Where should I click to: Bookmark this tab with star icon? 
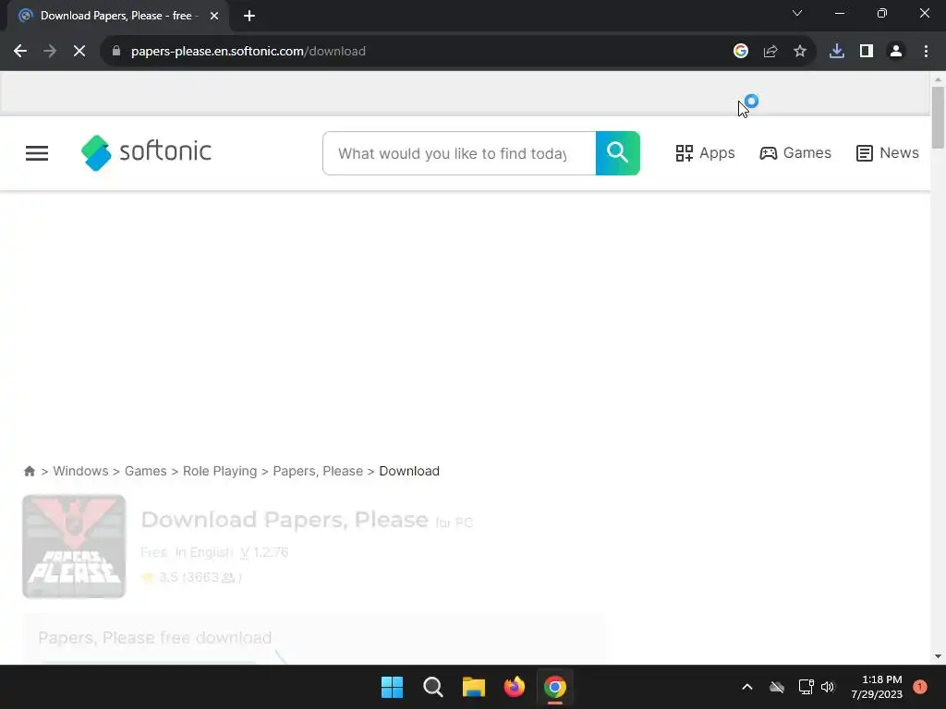800,52
